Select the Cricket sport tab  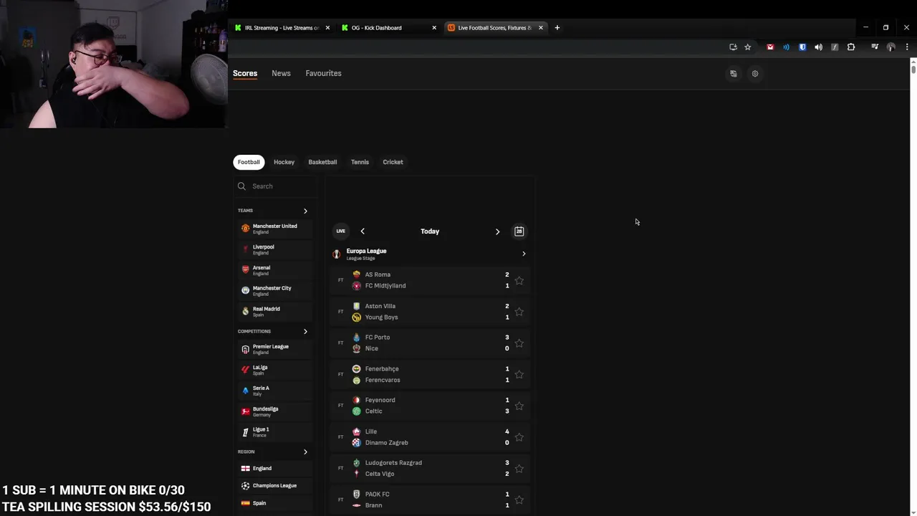pyautogui.click(x=393, y=162)
